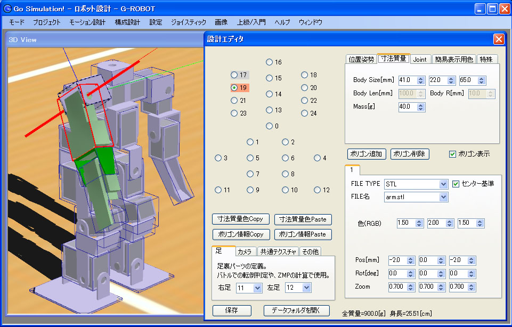512x327 pixels.
Task: Click the ポリゴン追加 button
Action: [366, 154]
